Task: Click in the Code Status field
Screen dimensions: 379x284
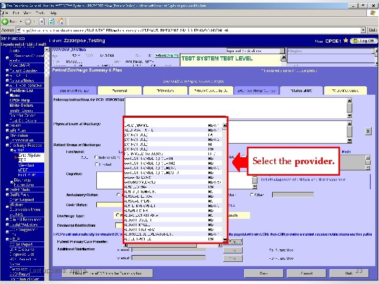Action: pyautogui.click(x=110, y=205)
